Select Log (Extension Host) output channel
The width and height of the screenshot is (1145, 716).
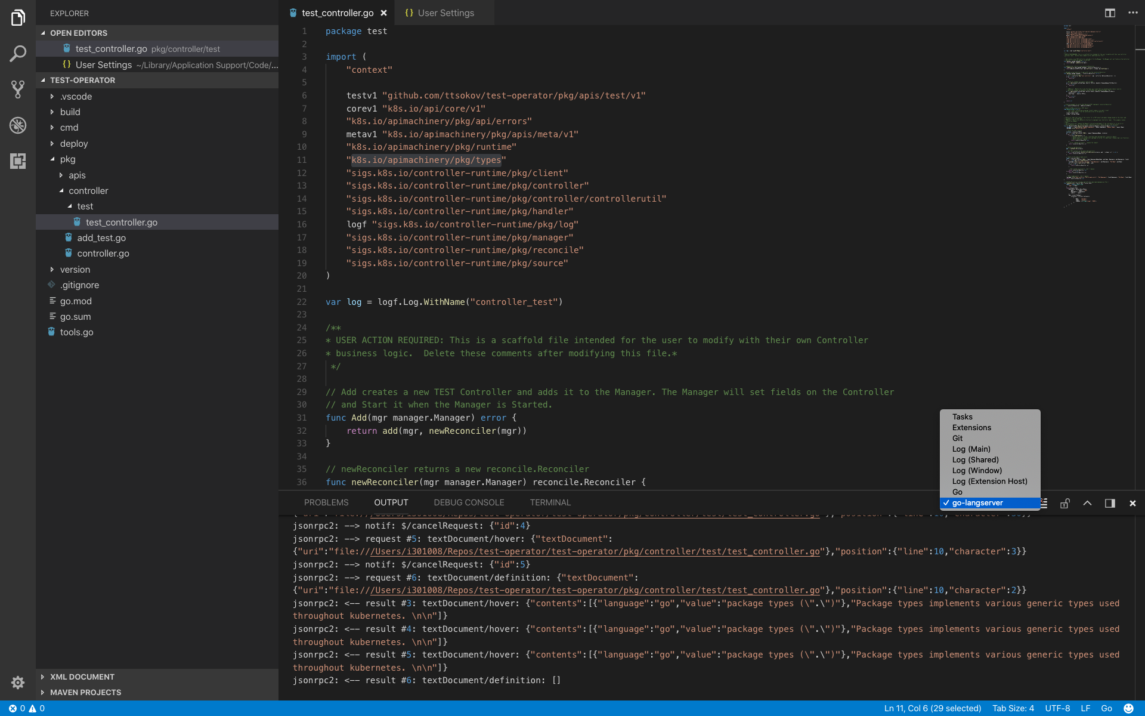[x=989, y=481]
